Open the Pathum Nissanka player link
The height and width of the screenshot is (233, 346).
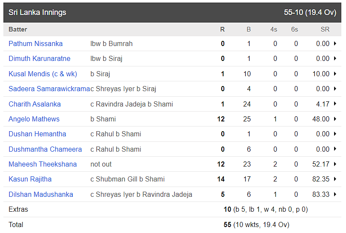[x=35, y=43]
